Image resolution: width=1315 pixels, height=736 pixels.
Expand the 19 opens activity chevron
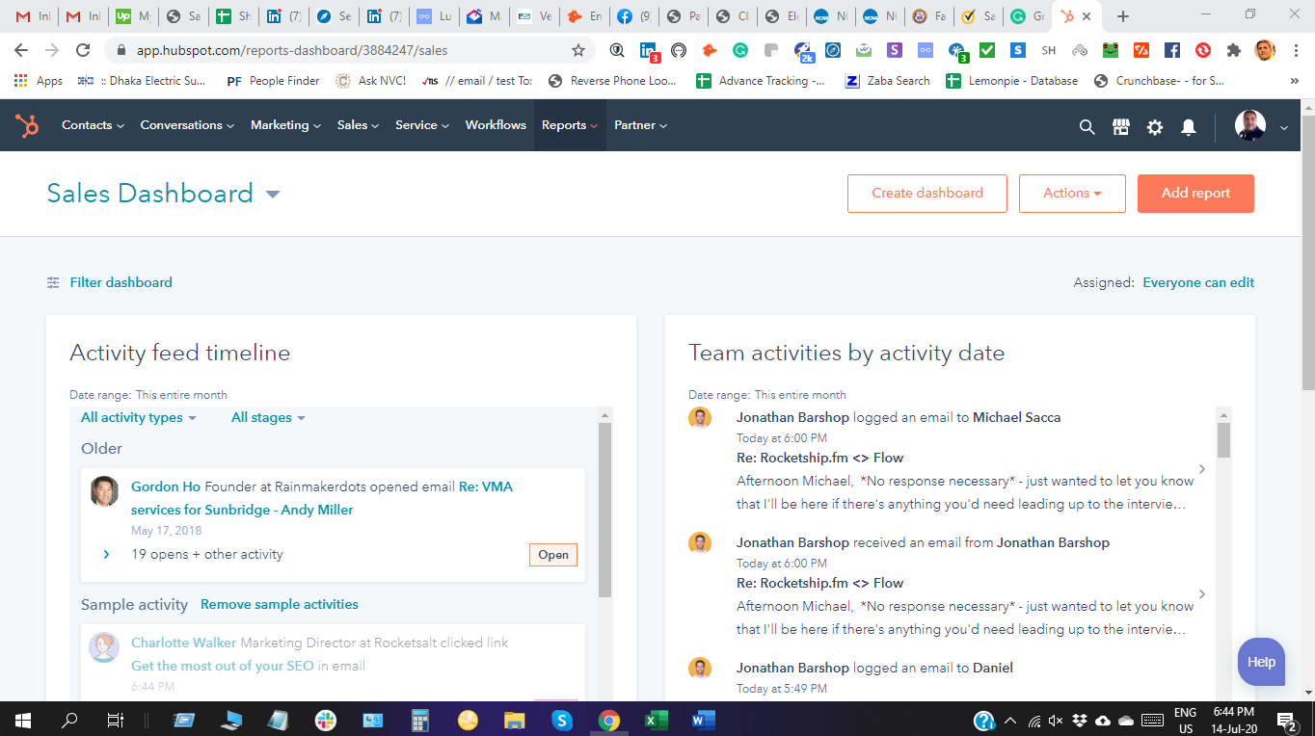pyautogui.click(x=106, y=554)
